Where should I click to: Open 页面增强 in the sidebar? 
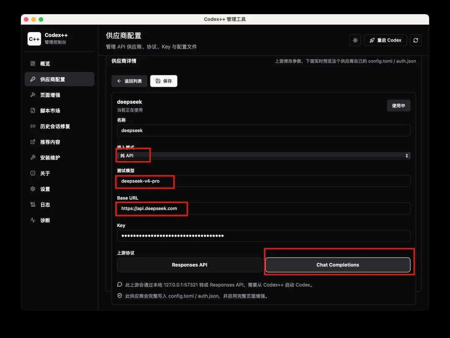click(x=60, y=95)
